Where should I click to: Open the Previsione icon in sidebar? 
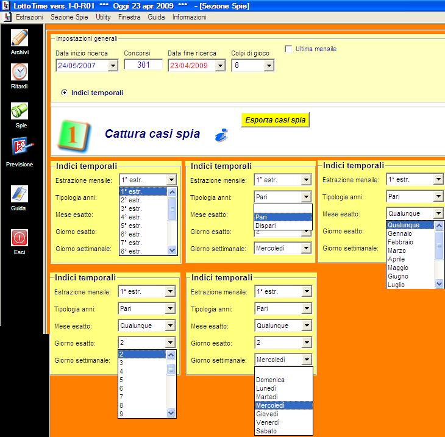coord(22,146)
